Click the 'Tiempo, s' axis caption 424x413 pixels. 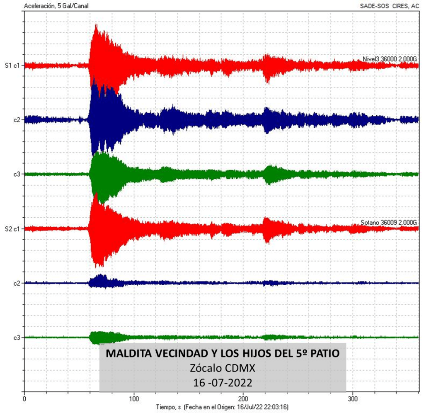tap(169, 407)
